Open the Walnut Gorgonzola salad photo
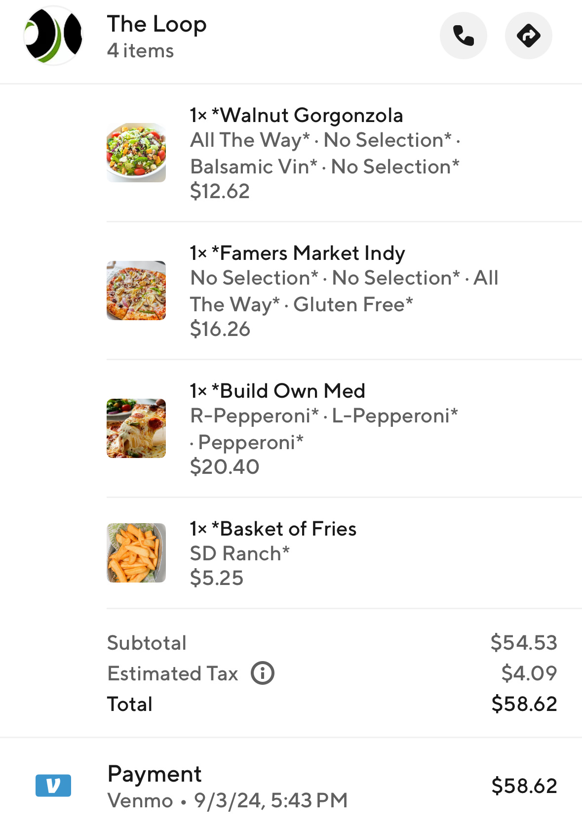Screen dimensions: 582x834 point(136,153)
